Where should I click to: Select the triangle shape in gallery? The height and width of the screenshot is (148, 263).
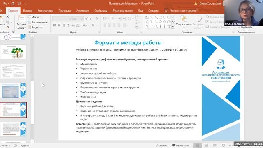(x=147, y=22)
